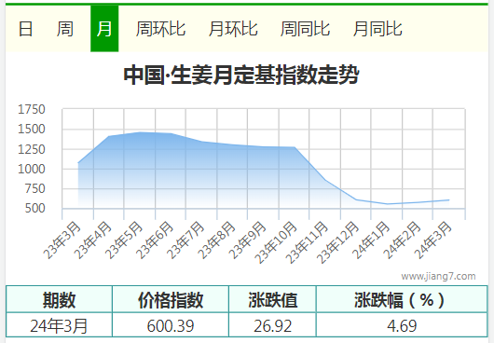Screen dimensions: 494x343
Task: Click the 24年3月 axis label under chart
Action: click(x=432, y=240)
